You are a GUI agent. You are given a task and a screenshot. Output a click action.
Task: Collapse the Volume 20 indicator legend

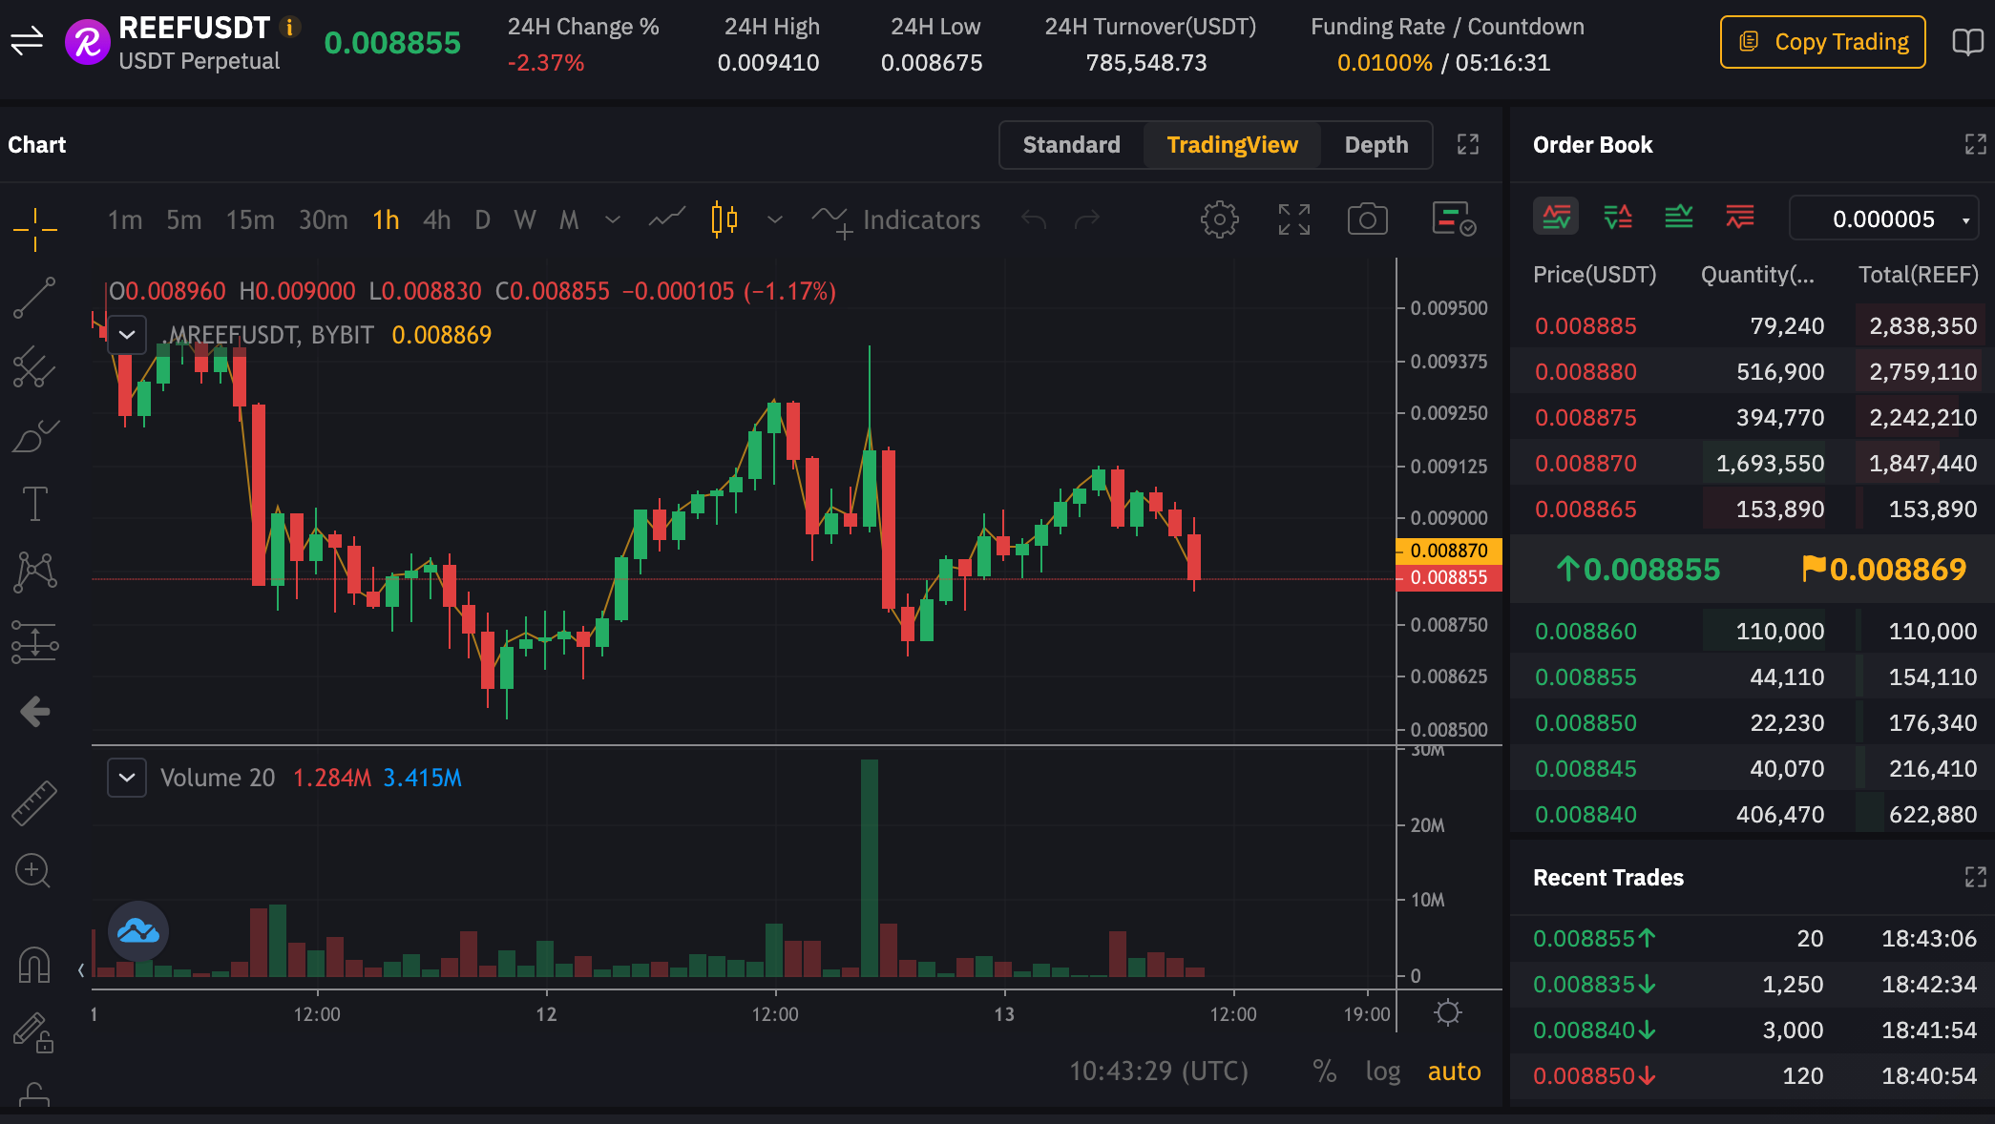[x=127, y=778]
